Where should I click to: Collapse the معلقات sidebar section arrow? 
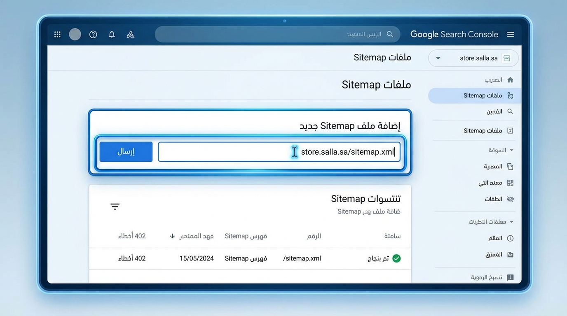(512, 222)
